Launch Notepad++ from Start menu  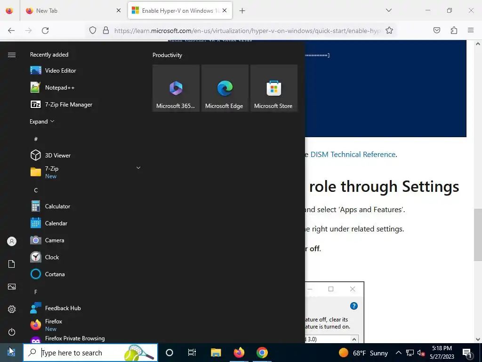pos(85,87)
